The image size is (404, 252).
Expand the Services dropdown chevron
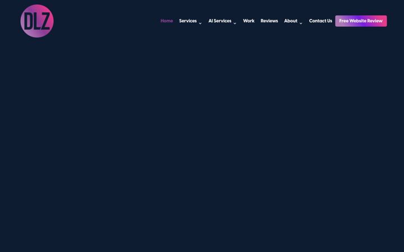200,24
